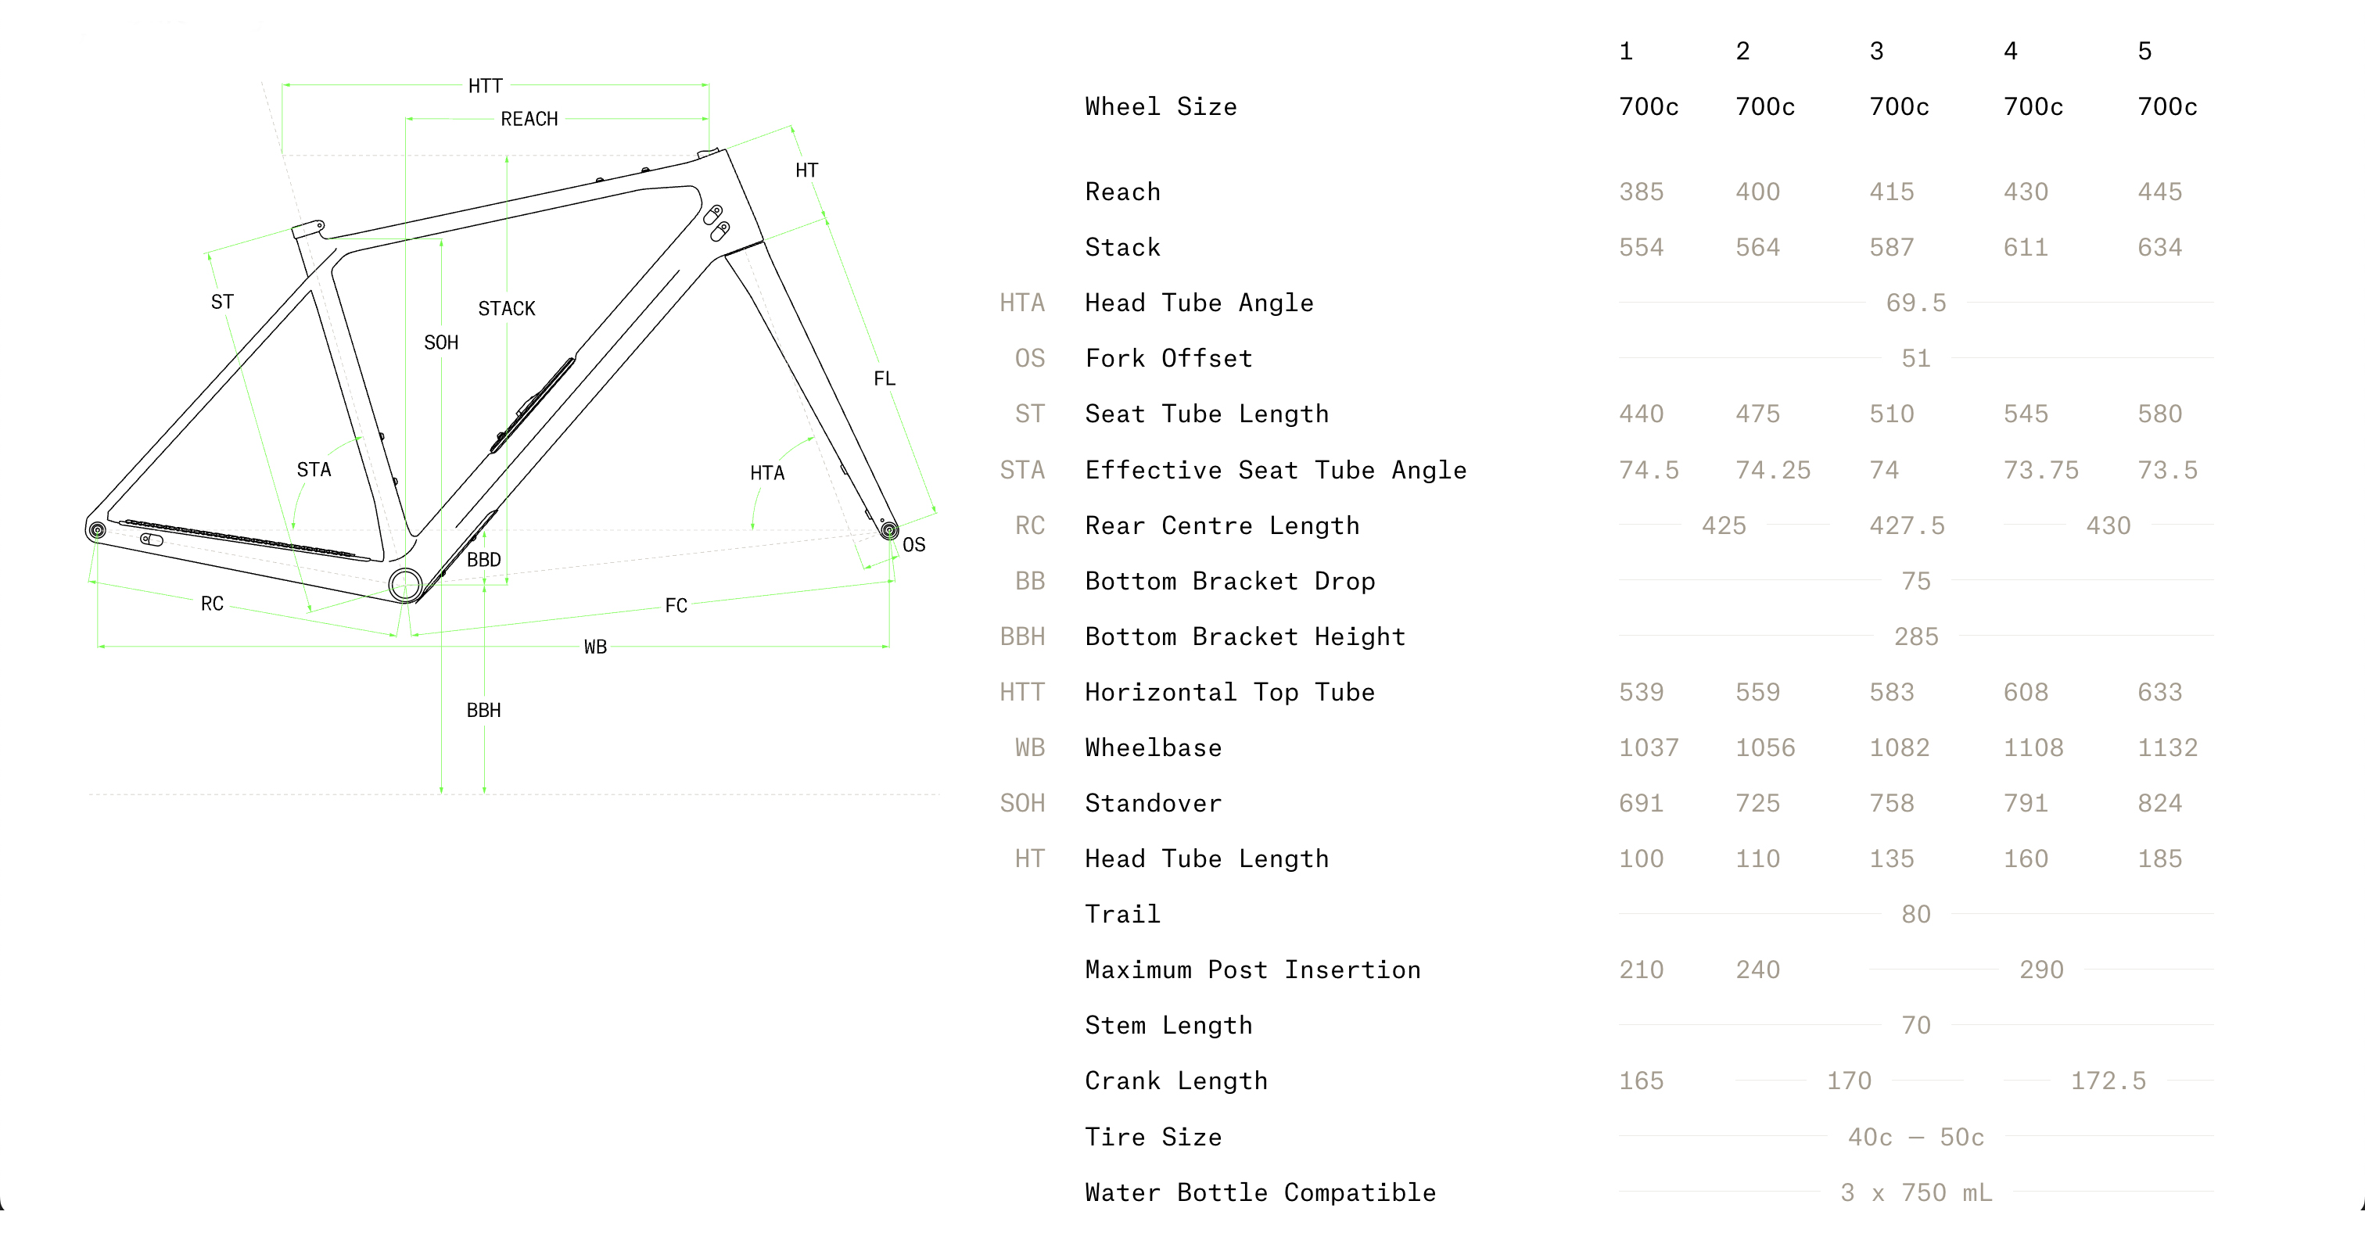Click the STA angle label near the seat tube

click(x=313, y=469)
